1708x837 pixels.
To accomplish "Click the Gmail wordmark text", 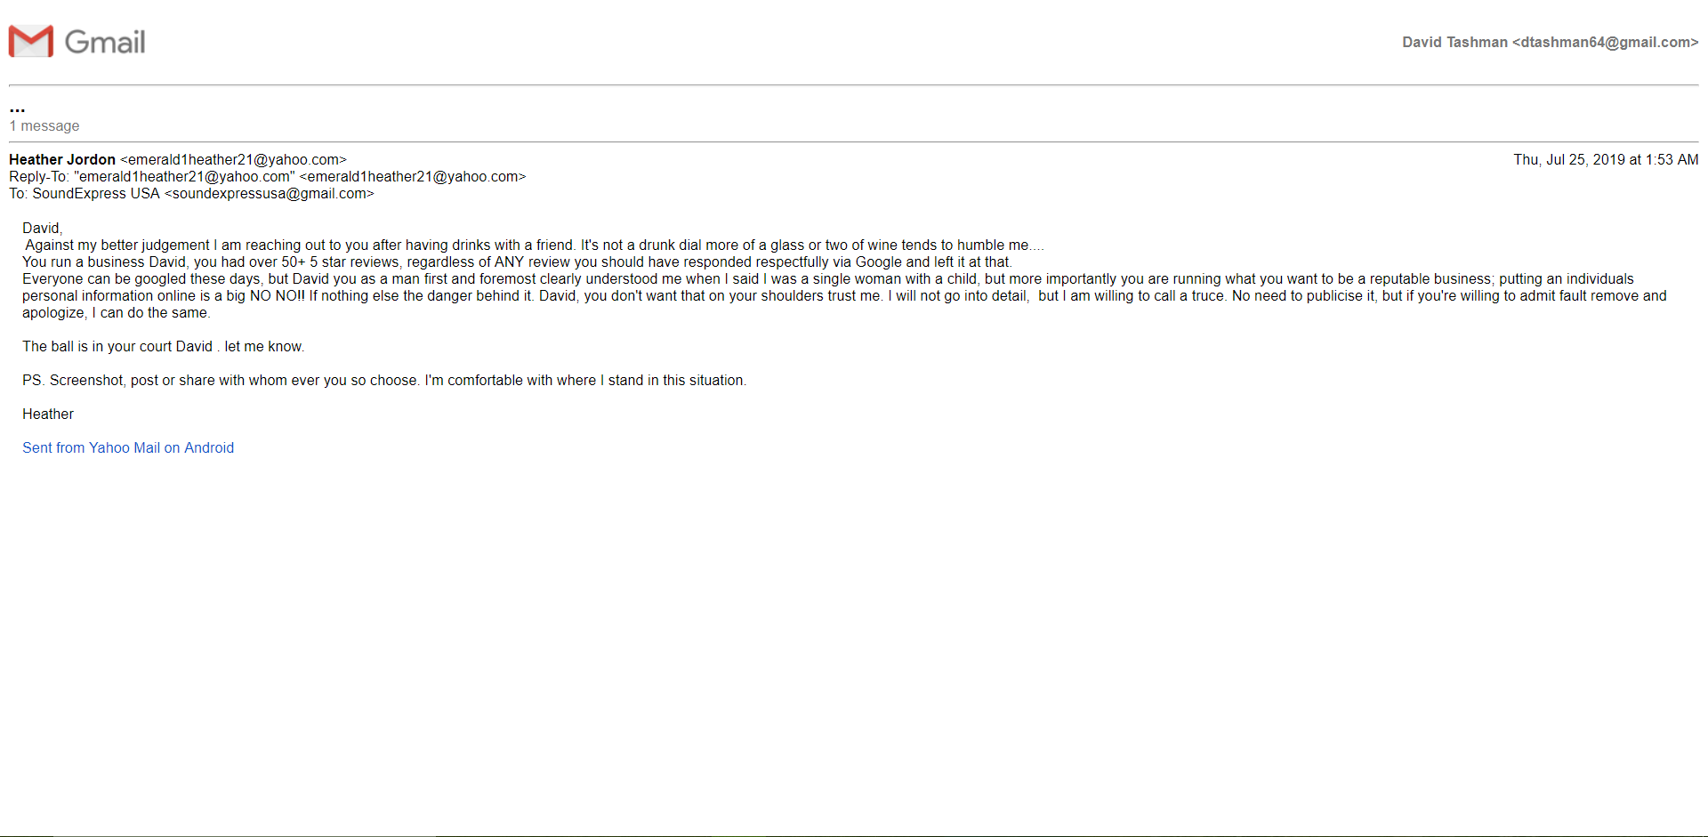I will pyautogui.click(x=105, y=42).
